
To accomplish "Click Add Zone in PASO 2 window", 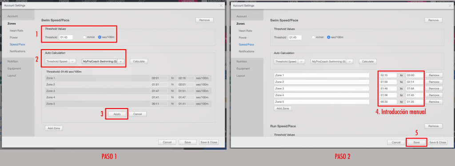I will [x=283, y=108].
